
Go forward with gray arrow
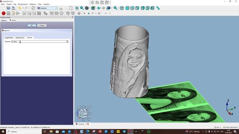103,8
